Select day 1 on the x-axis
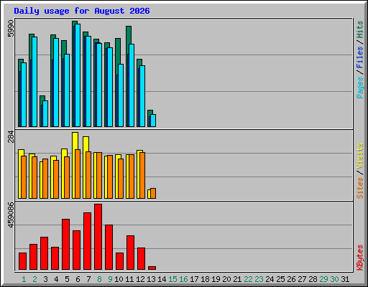This screenshot has width=368, height=287. [x=24, y=279]
